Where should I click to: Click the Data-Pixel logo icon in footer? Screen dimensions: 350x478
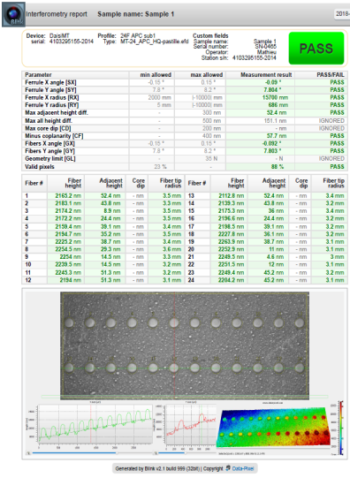point(228,468)
